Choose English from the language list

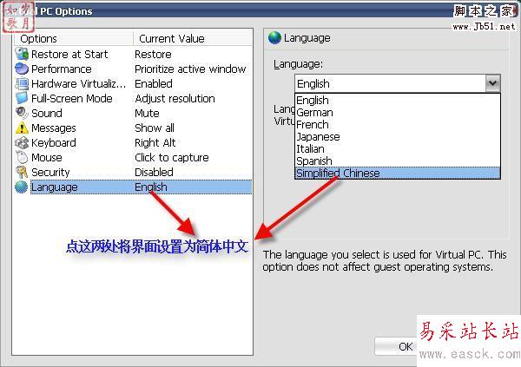tap(398, 100)
